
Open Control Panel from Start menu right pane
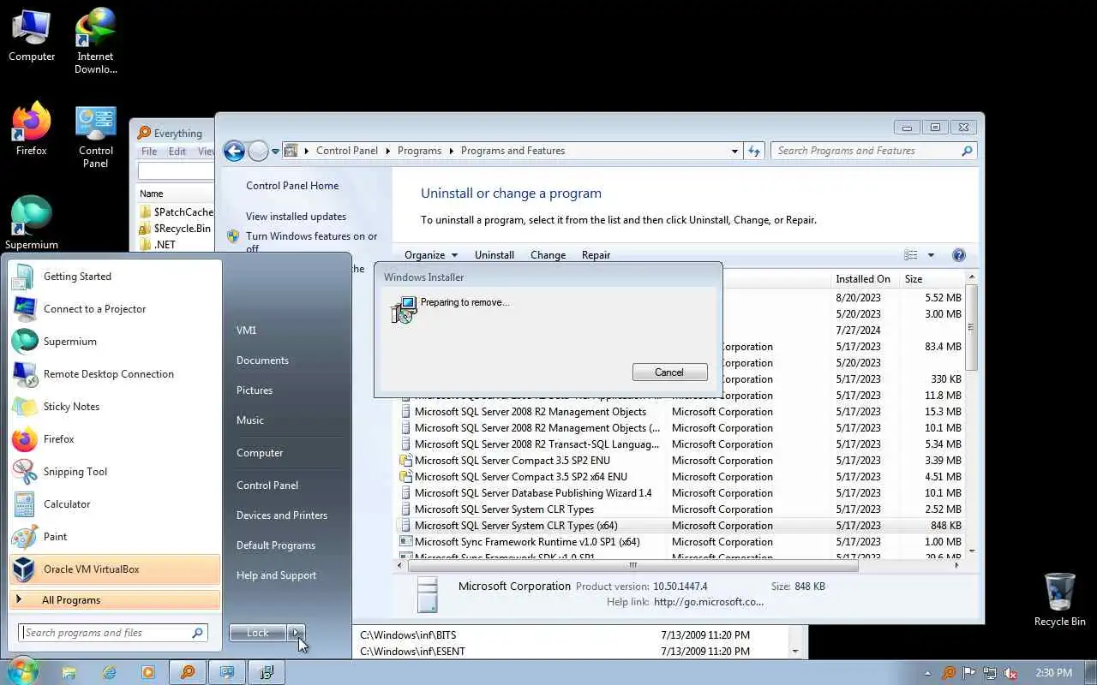pos(267,485)
